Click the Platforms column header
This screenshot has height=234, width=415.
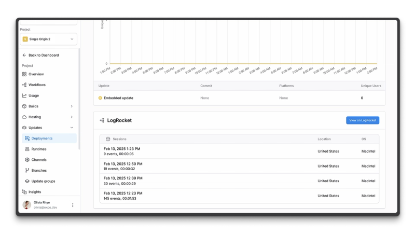pyautogui.click(x=286, y=86)
